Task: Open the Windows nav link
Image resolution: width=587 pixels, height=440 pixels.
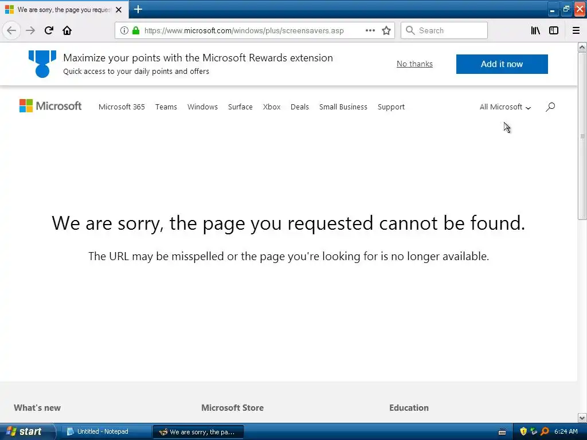Action: pos(202,107)
